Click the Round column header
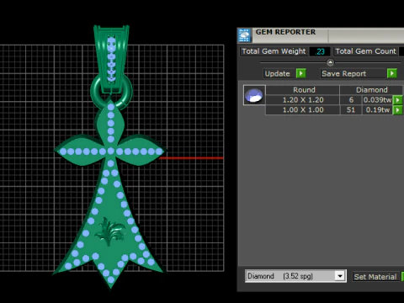 [303, 90]
